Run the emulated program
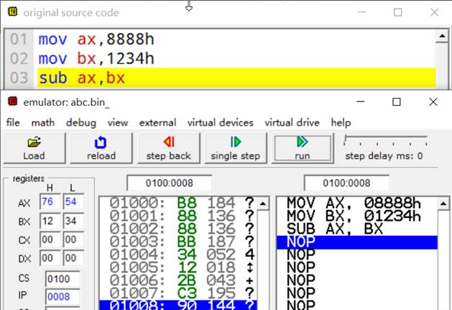Image resolution: width=452 pixels, height=310 pixels. click(x=302, y=148)
